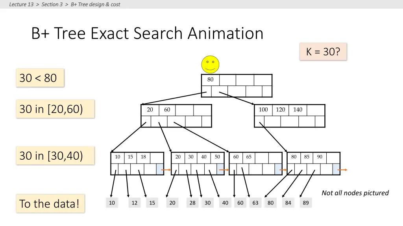
Task: Click key 20 in the left internal node
Action: 150,110
